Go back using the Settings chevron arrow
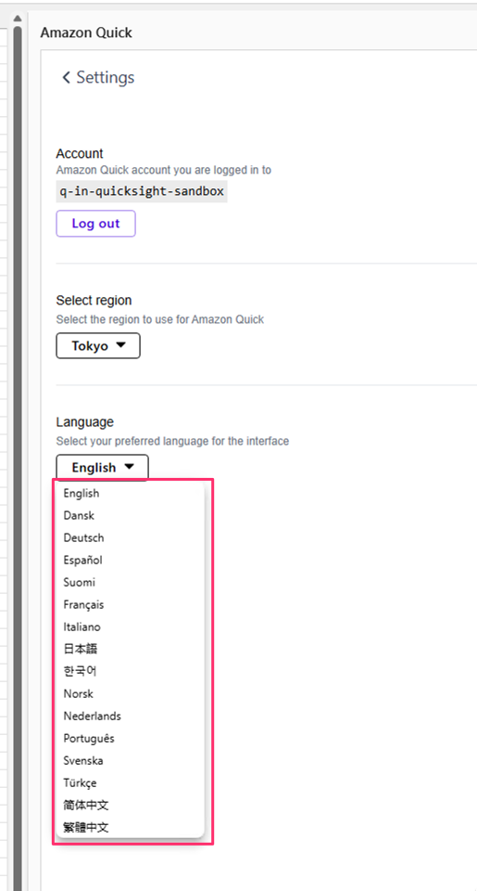This screenshot has height=891, width=477. click(66, 77)
